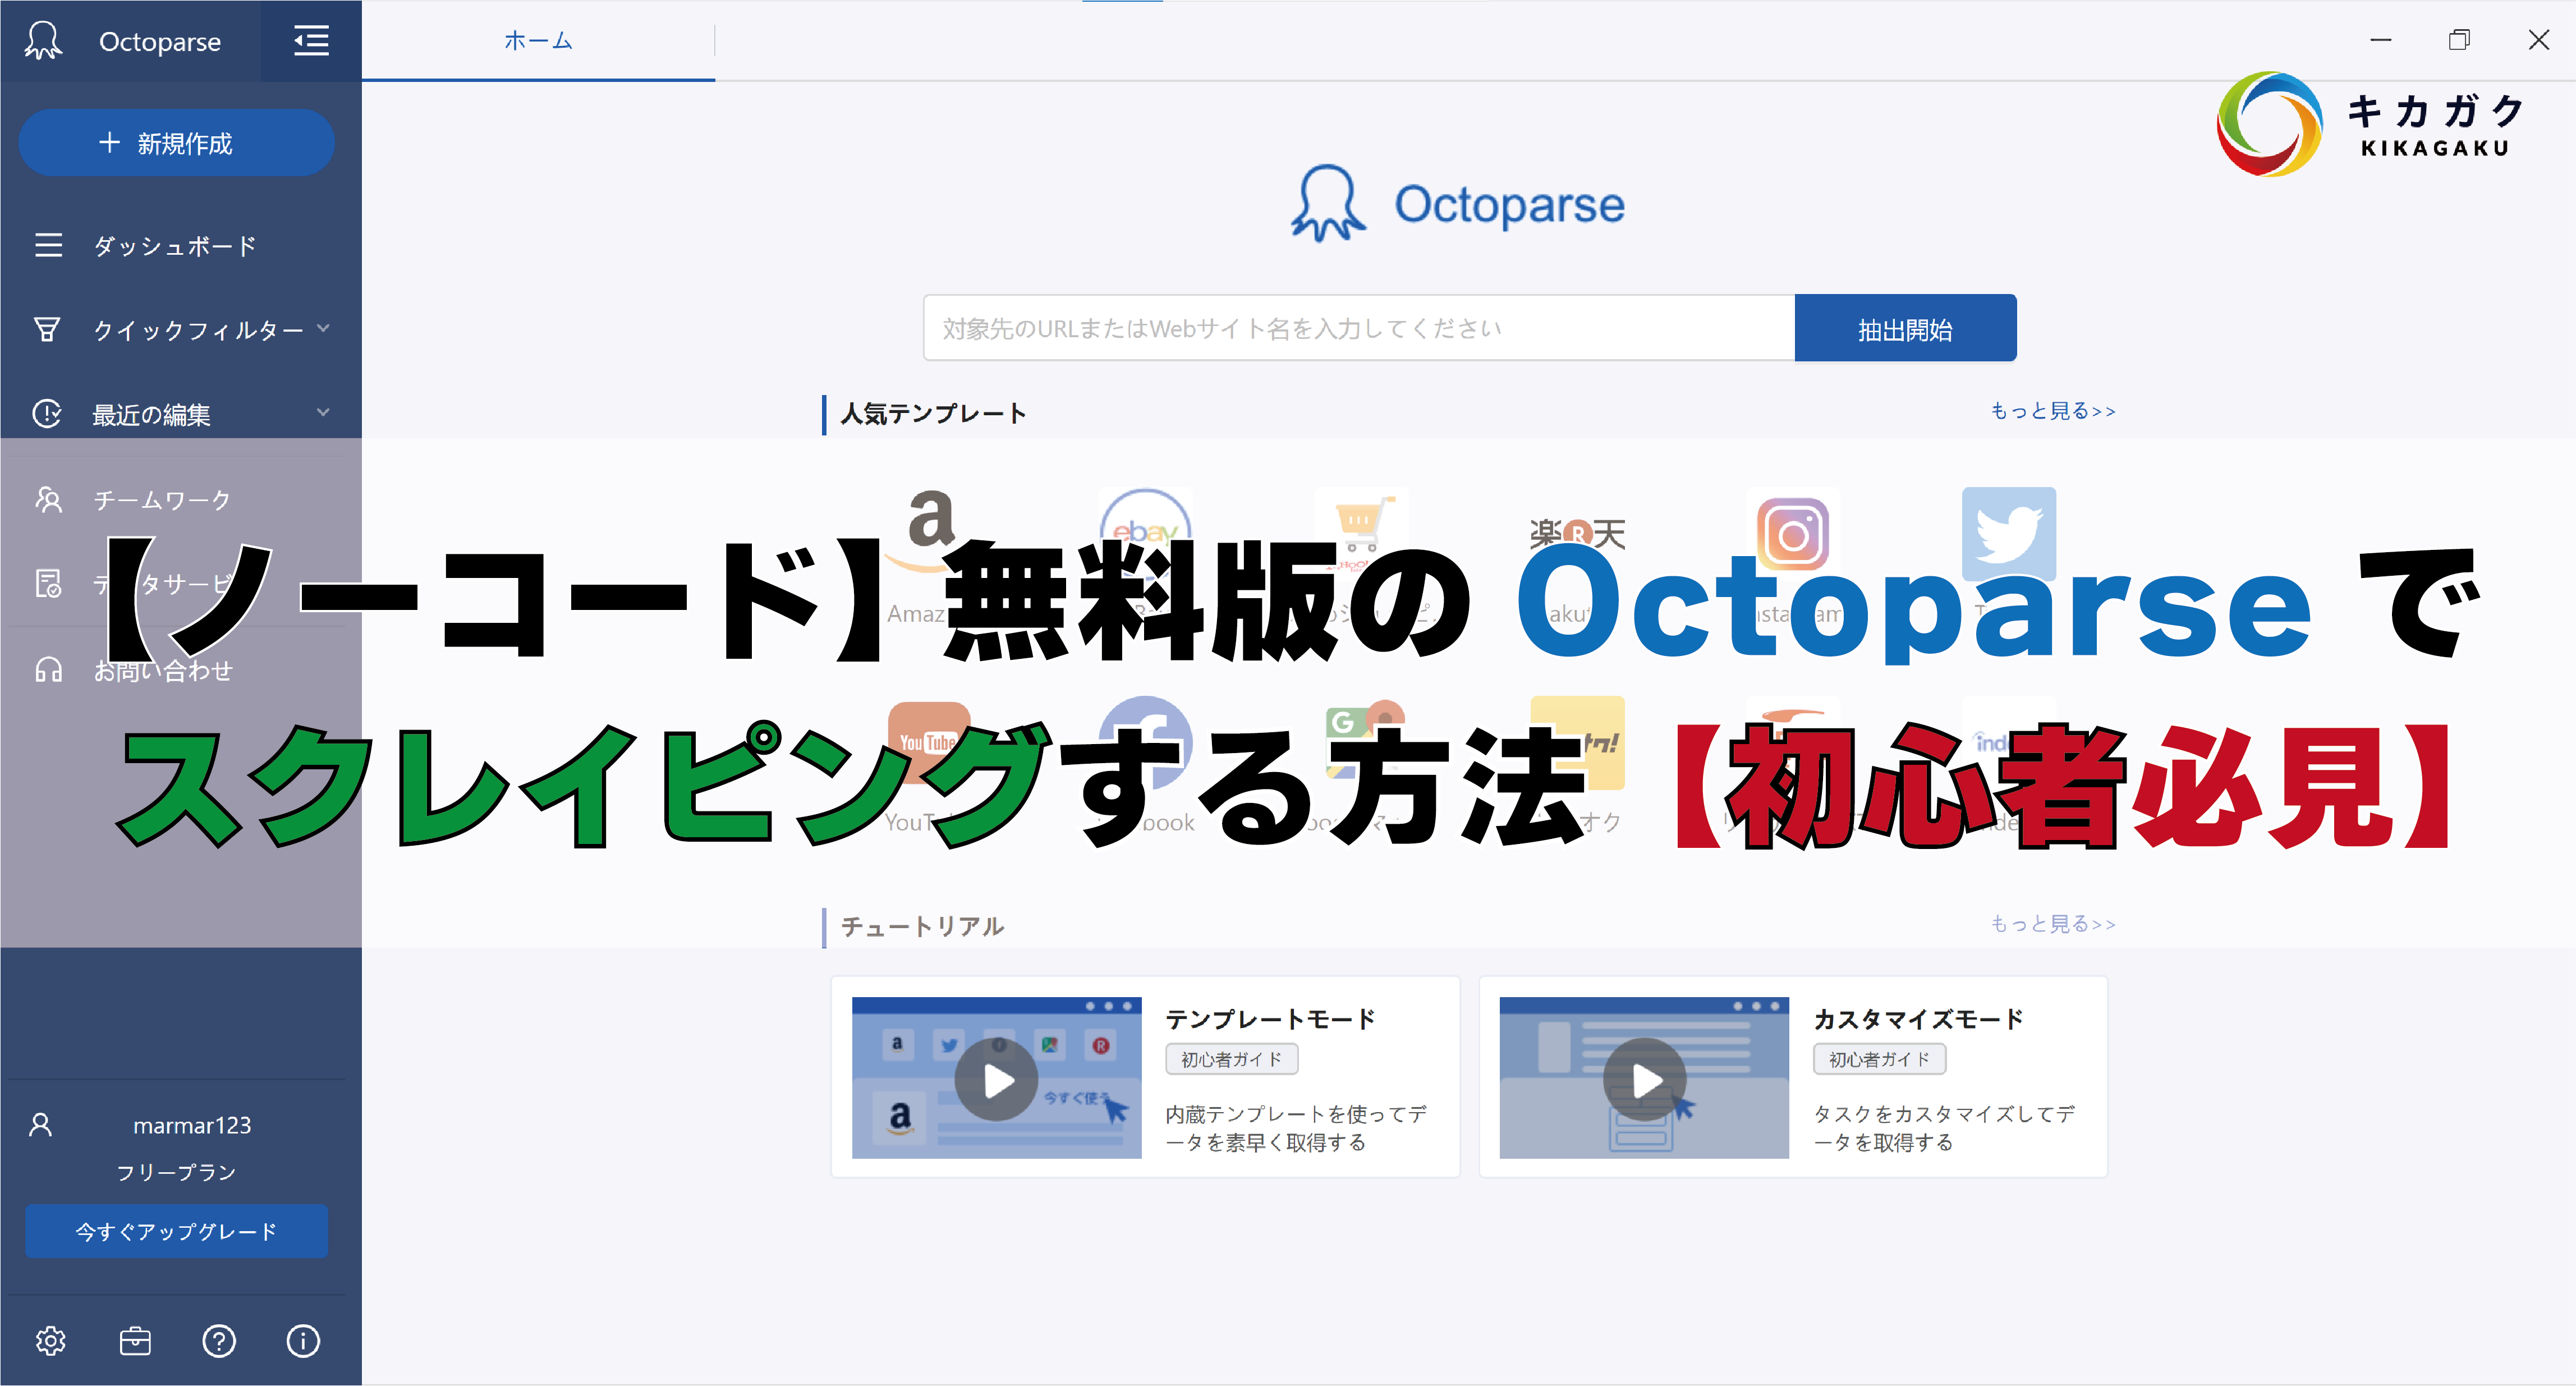The height and width of the screenshot is (1386, 2576).
Task: Open the toolbox briefcase icon
Action: pos(135,1341)
